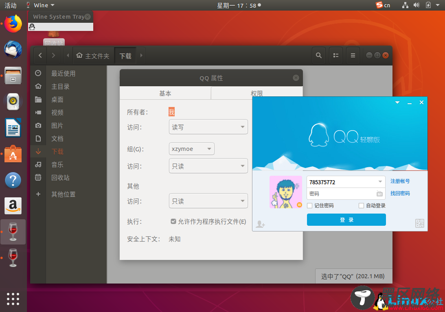Viewport: 445px width, 312px height.
Task: Open QQ window settings dropdown arrow
Action: pyautogui.click(x=397, y=103)
